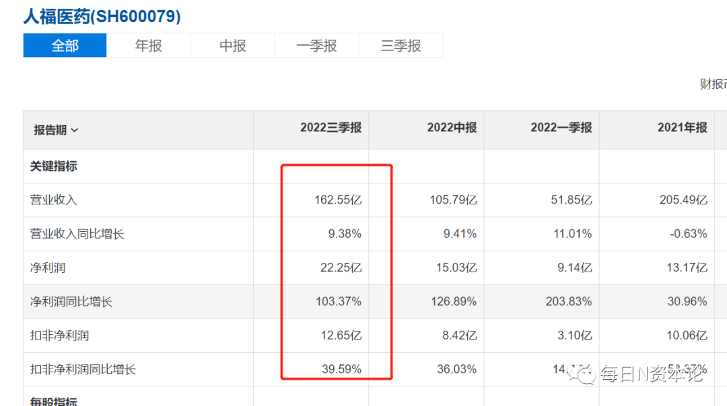Select the 净利润 row label
The image size is (727, 406).
tap(48, 268)
